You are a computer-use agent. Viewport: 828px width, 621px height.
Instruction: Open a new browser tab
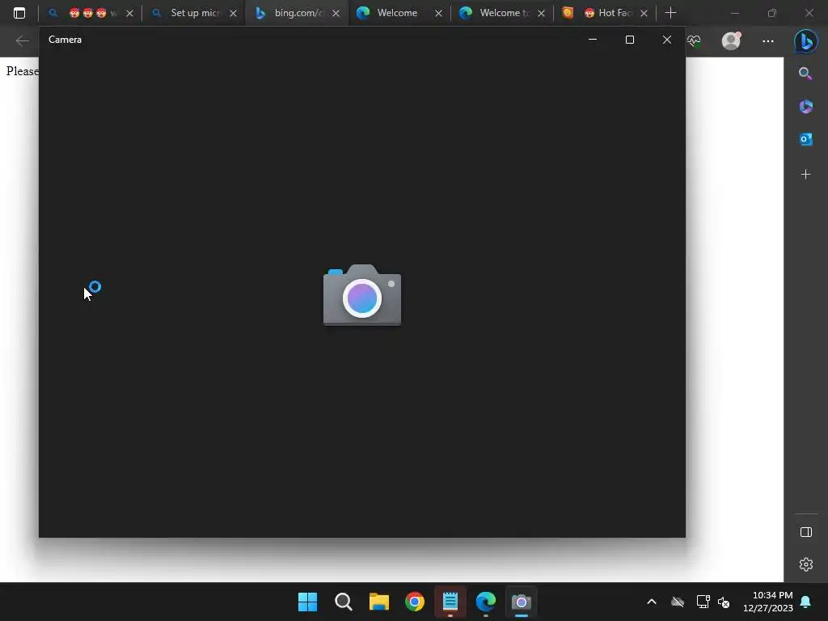670,13
